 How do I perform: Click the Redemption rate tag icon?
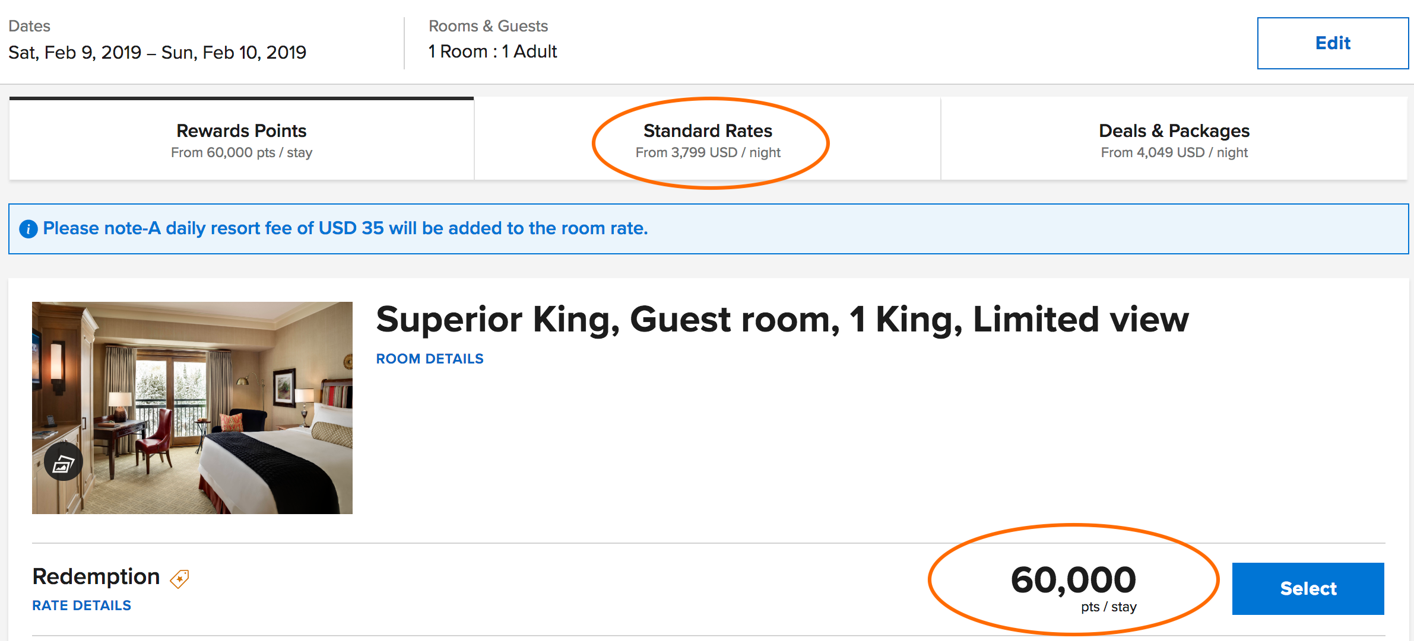[179, 578]
